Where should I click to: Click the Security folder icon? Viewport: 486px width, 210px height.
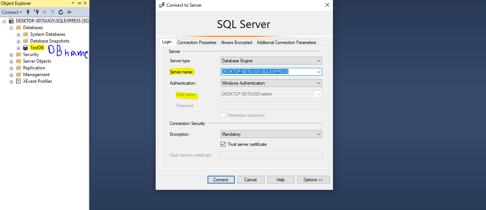point(18,54)
